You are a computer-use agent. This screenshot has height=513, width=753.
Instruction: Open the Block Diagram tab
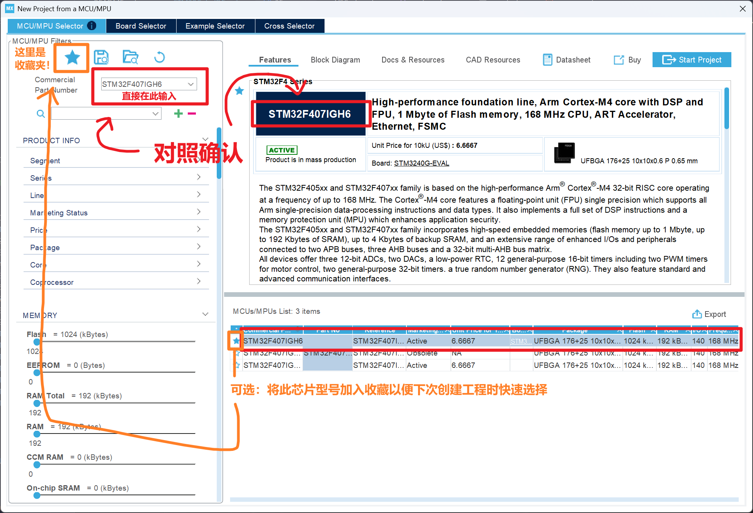point(335,60)
